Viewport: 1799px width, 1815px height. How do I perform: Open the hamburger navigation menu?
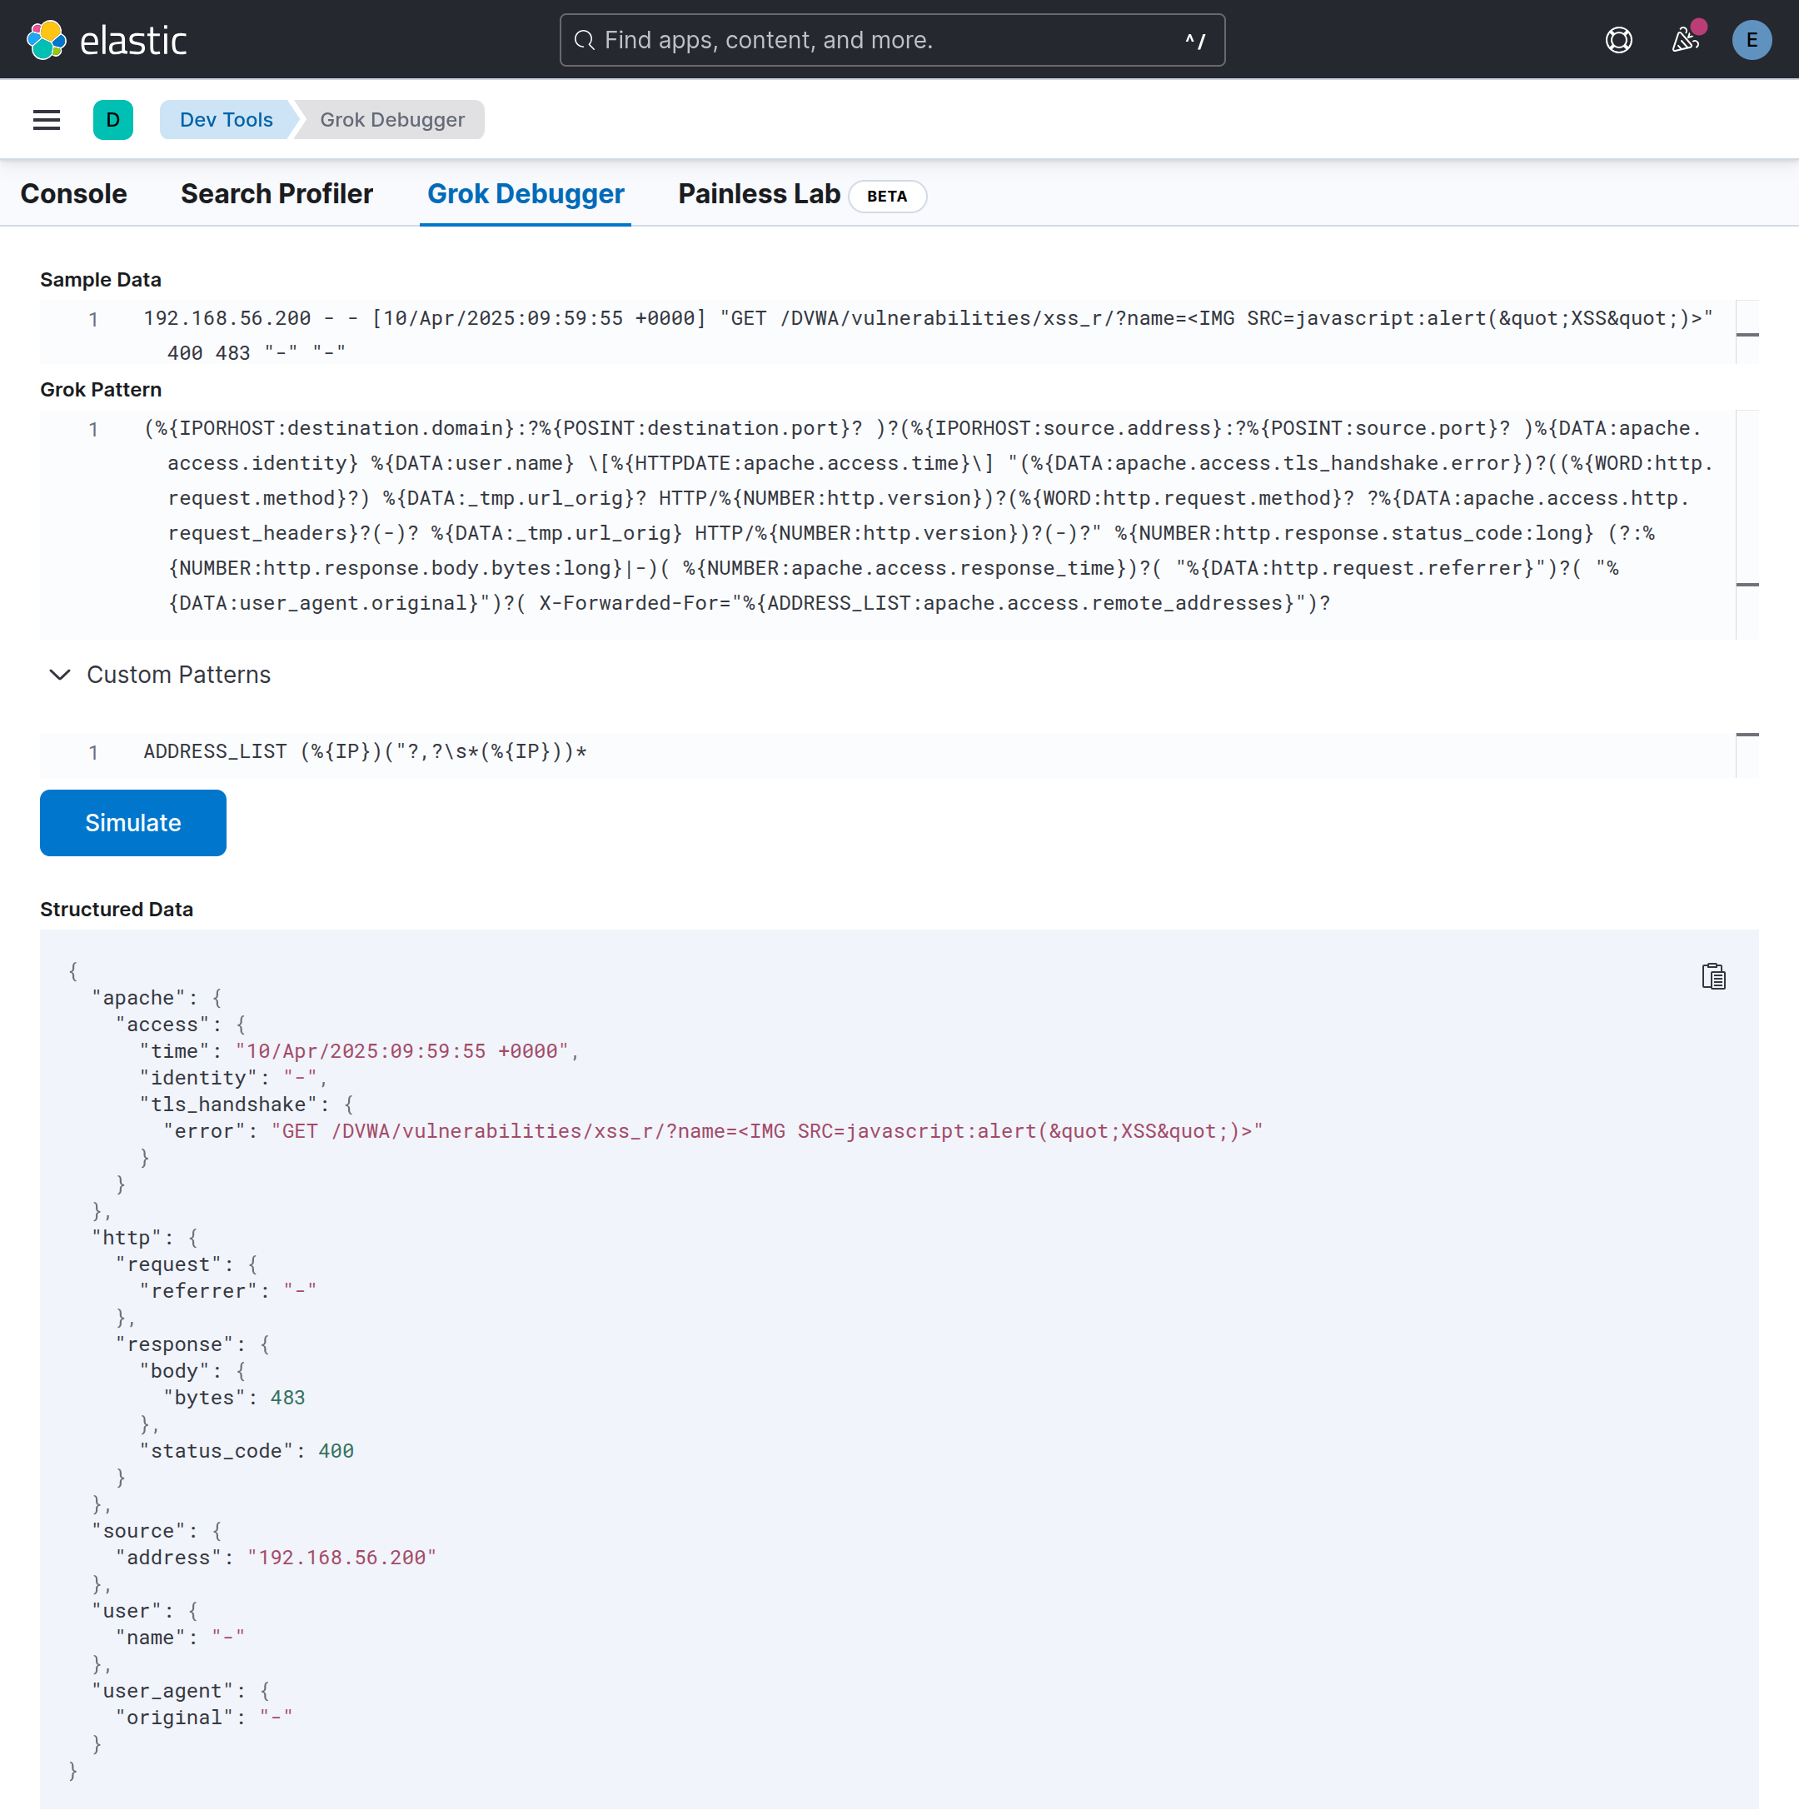(x=46, y=120)
